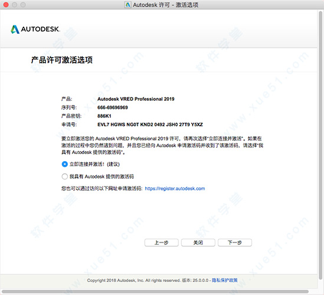The height and width of the screenshot is (295, 324).
Task: Click the 产品密钥 label
Action: point(71,116)
